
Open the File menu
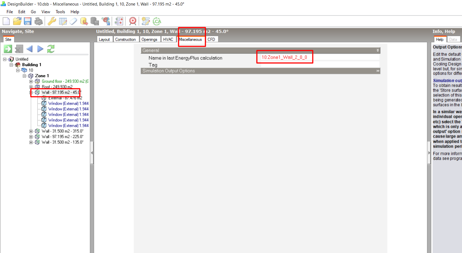point(10,12)
